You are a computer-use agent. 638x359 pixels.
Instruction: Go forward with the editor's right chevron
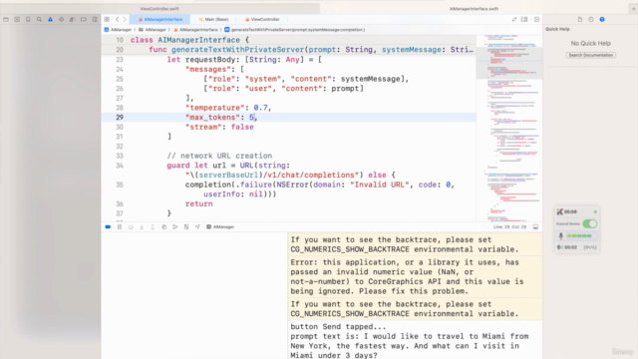click(125, 19)
